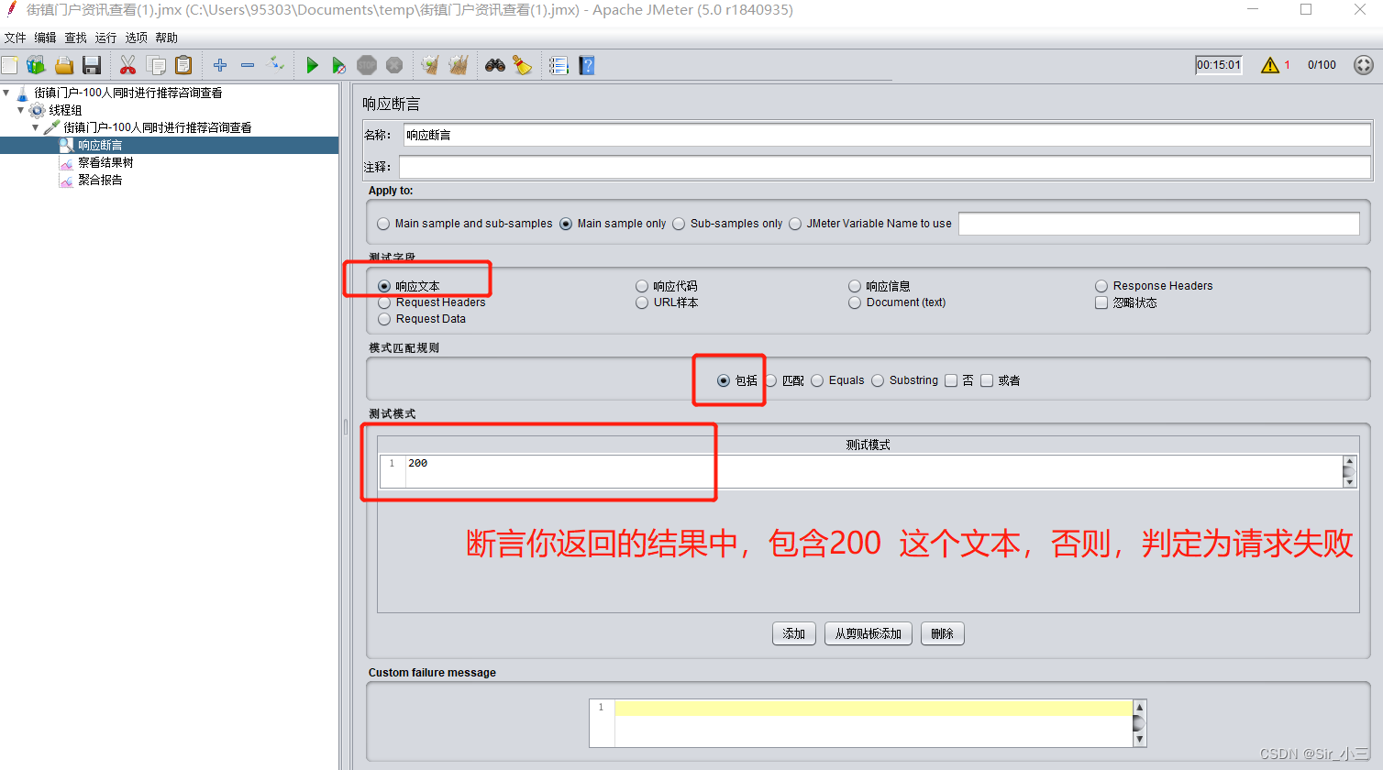
Task: Select JMeter Variable Name to use radio
Action: [x=795, y=224]
